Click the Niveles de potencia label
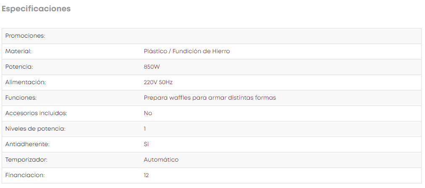This screenshot has width=425, height=188. point(35,129)
